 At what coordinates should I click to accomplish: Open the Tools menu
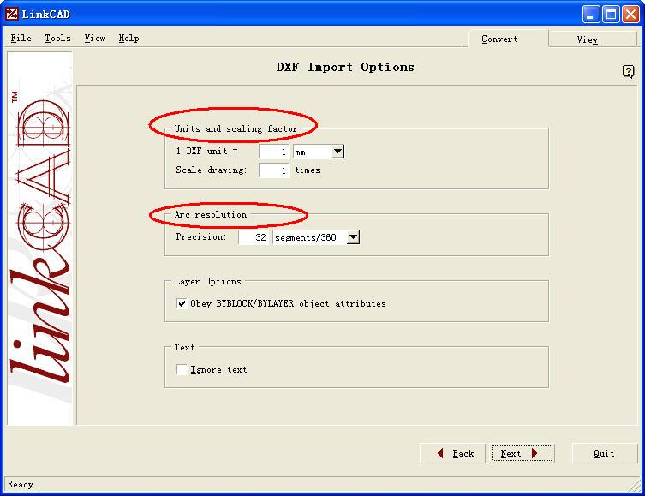point(57,38)
